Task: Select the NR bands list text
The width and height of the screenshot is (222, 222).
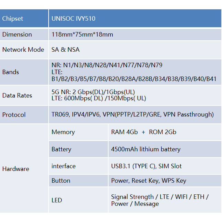Action: coord(107,65)
